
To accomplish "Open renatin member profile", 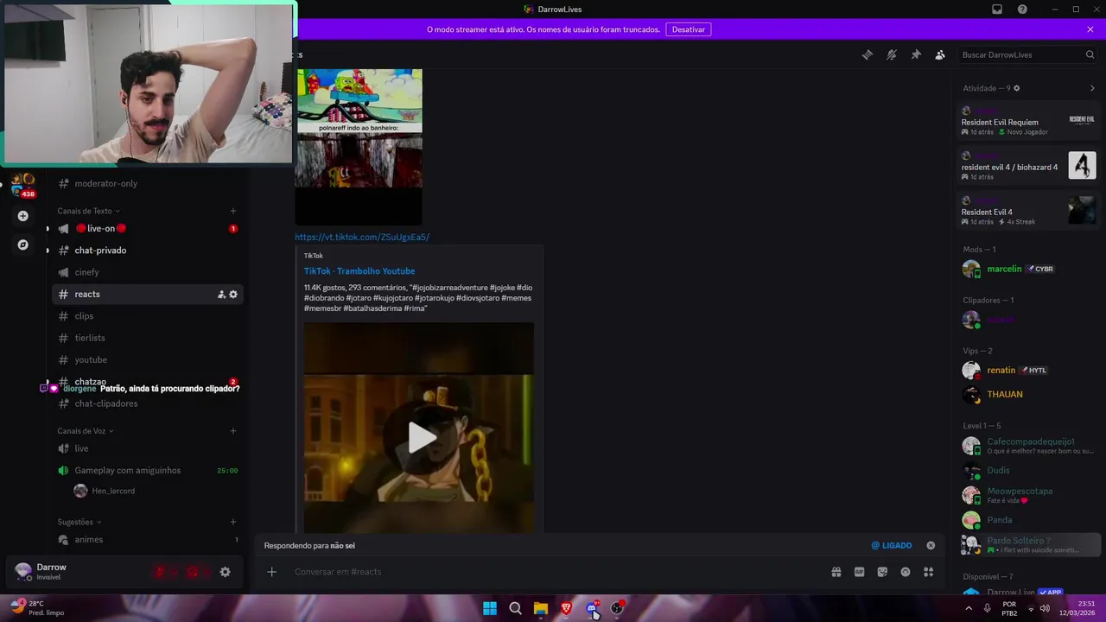I will (x=1028, y=371).
